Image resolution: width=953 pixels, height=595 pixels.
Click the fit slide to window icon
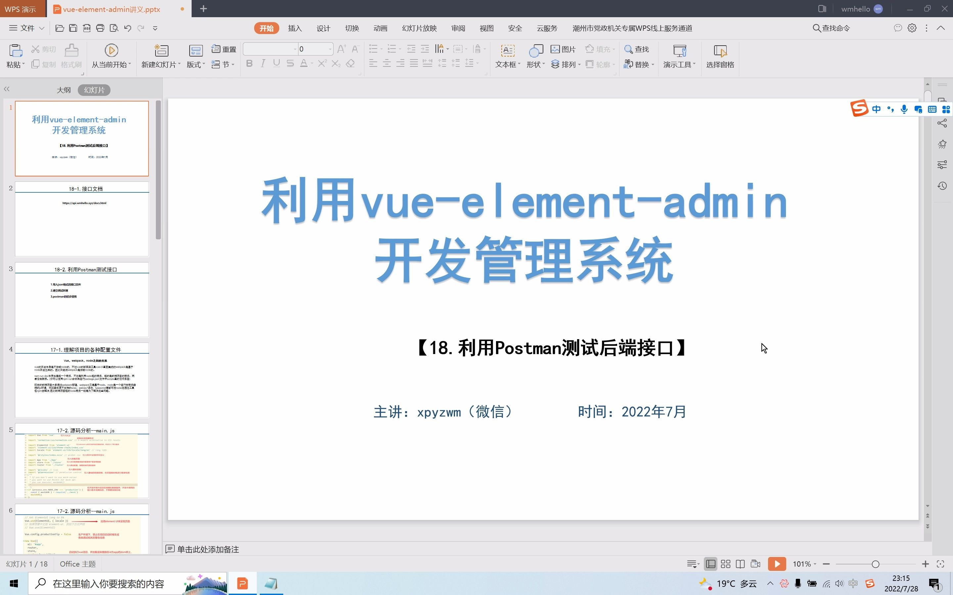pos(940,564)
